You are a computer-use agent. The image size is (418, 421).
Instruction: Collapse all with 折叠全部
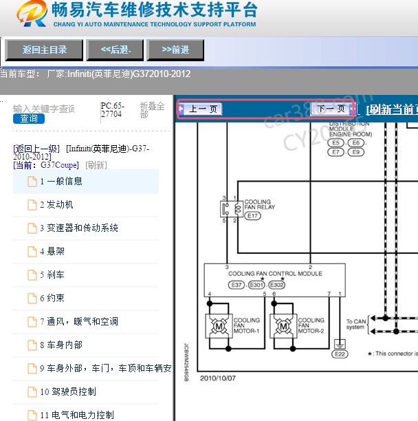point(152,110)
